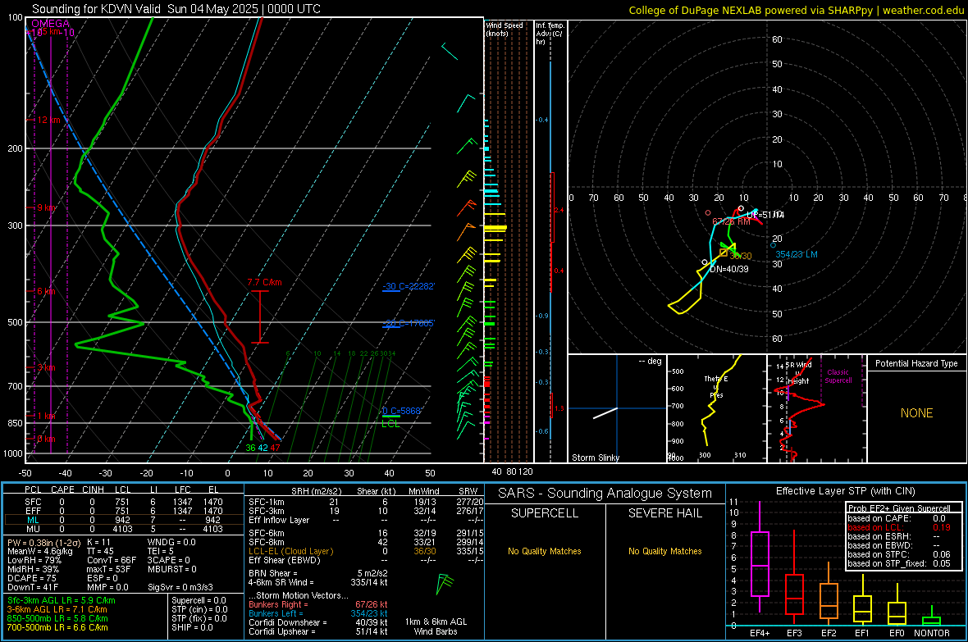Click the 'Wind Speed (knots)' panel header
The width and height of the screenshot is (968, 642).
(505, 29)
